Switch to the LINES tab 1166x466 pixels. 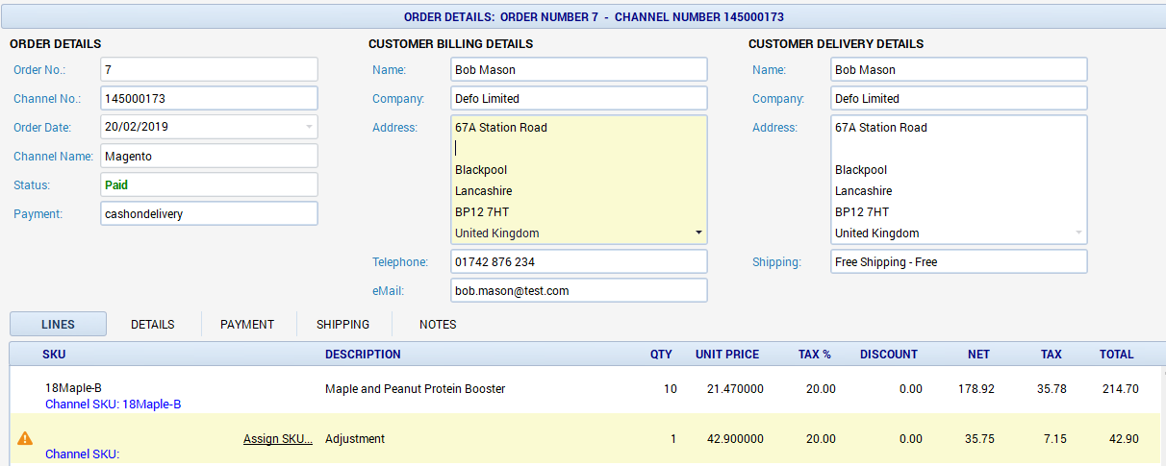(x=59, y=325)
